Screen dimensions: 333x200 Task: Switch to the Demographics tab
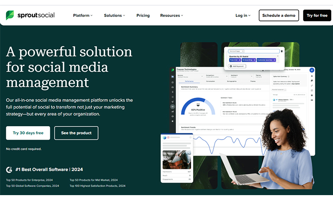coord(232,81)
